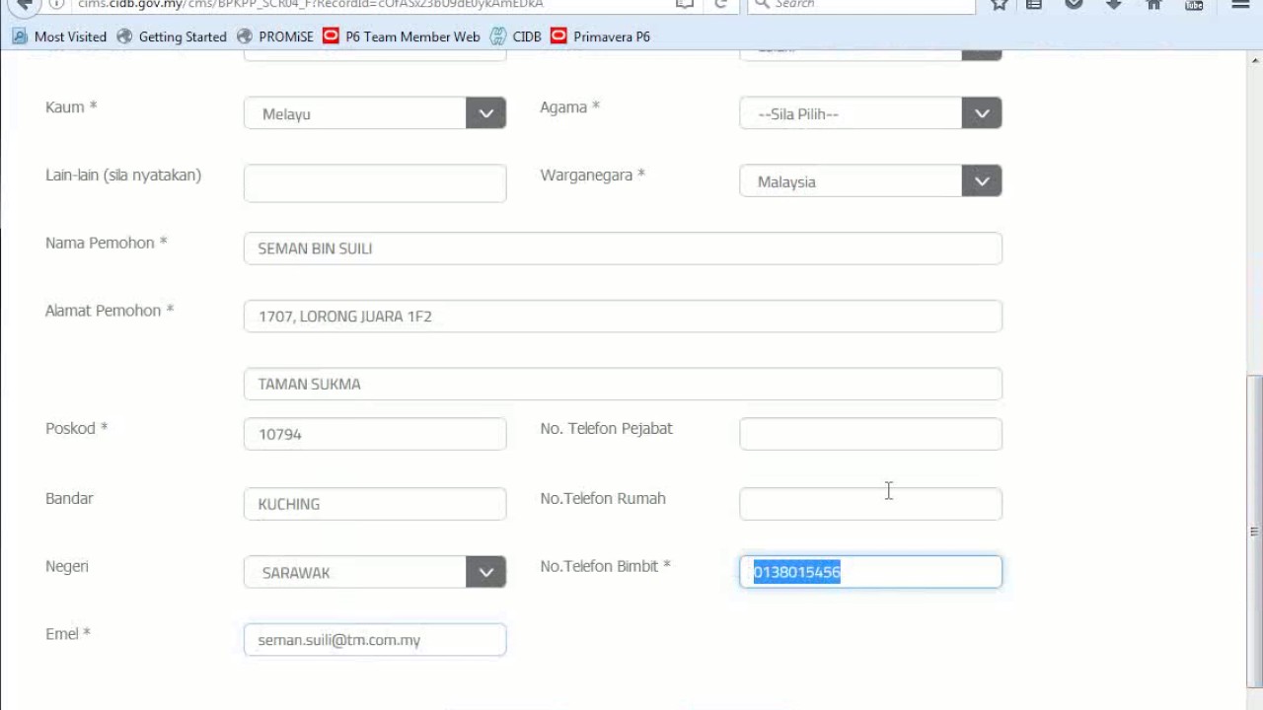Viewport: 1263px width, 710px height.
Task: Click the No.Telefon Bimbit field
Action: pos(870,572)
